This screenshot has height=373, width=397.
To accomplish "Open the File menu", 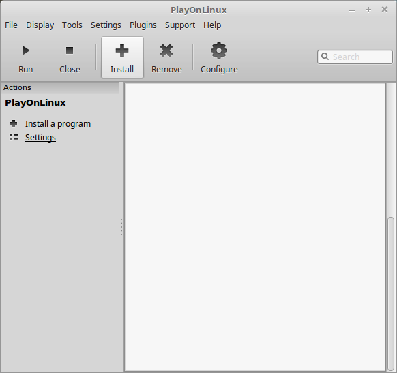I will 11,25.
